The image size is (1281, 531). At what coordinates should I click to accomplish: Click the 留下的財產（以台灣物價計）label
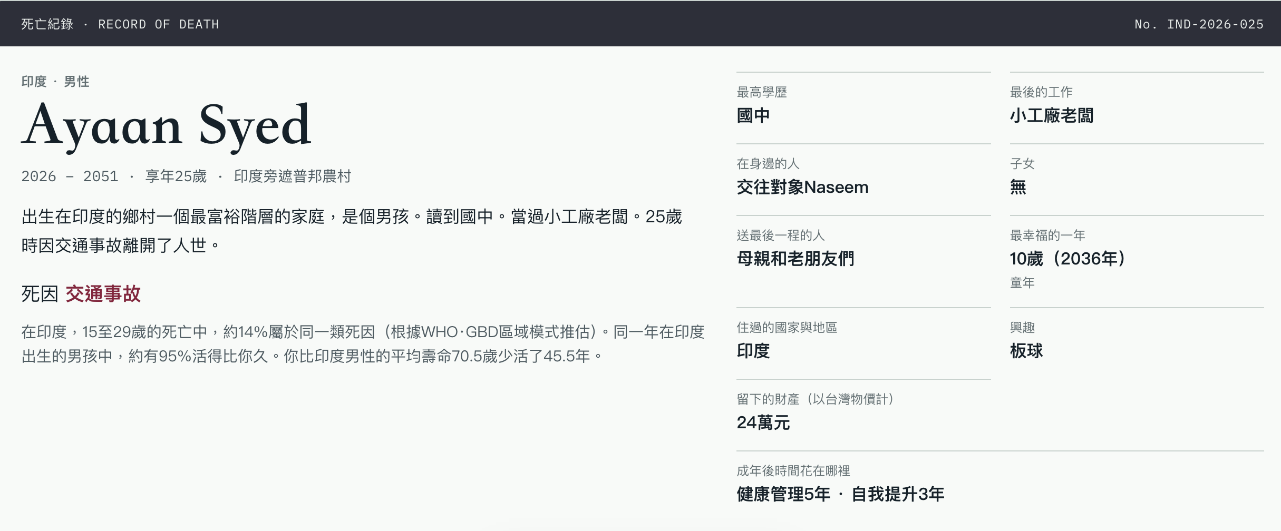(x=815, y=399)
